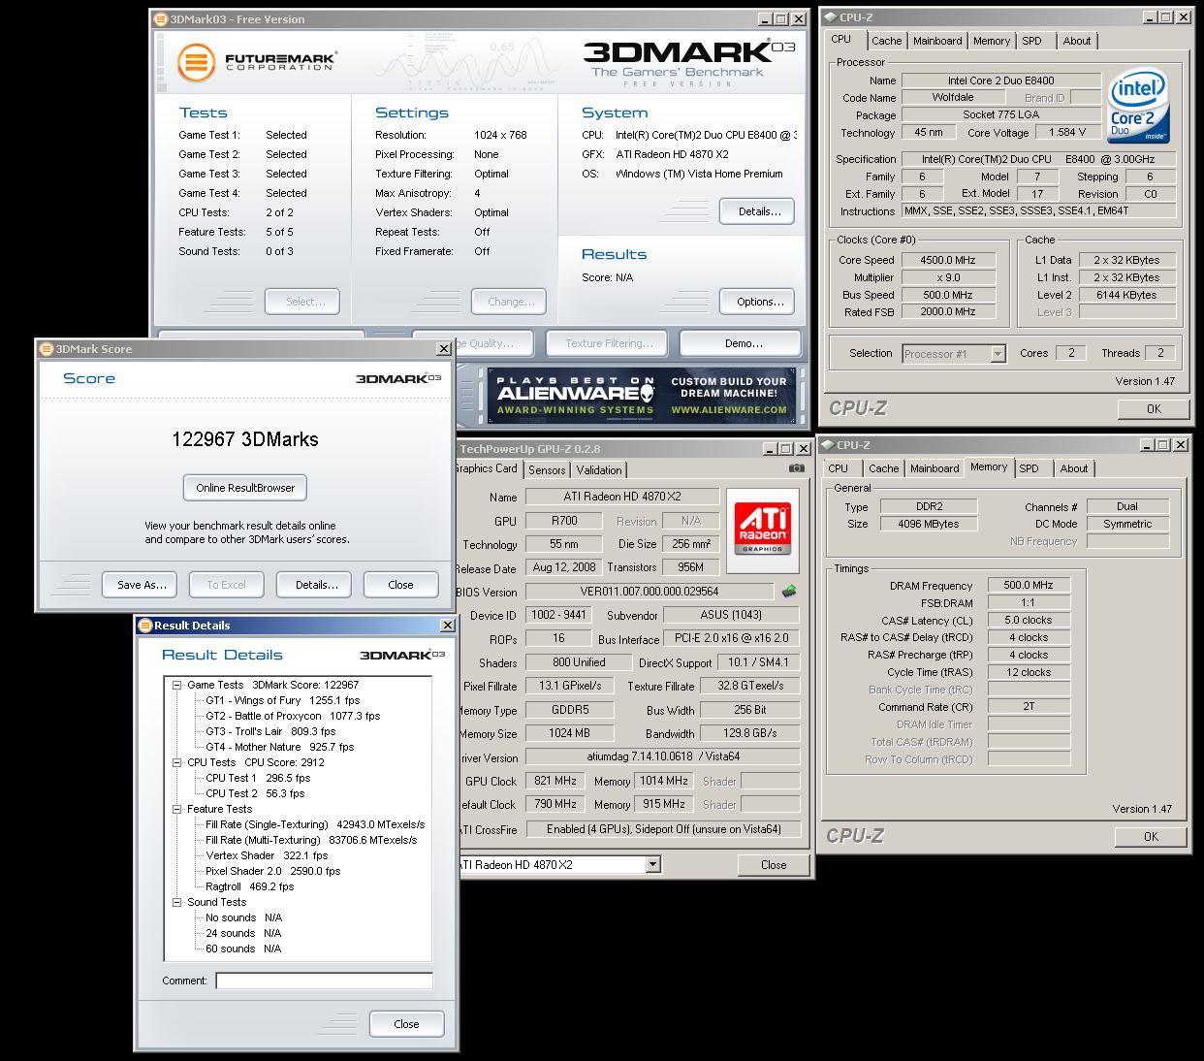Image resolution: width=1204 pixels, height=1061 pixels.
Task: Collapse the Sound Tests tree node
Action: click(177, 902)
